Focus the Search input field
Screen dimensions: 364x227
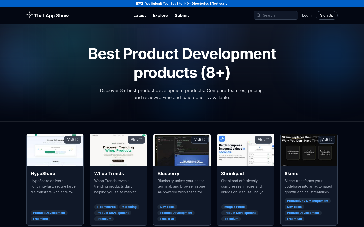click(x=276, y=15)
